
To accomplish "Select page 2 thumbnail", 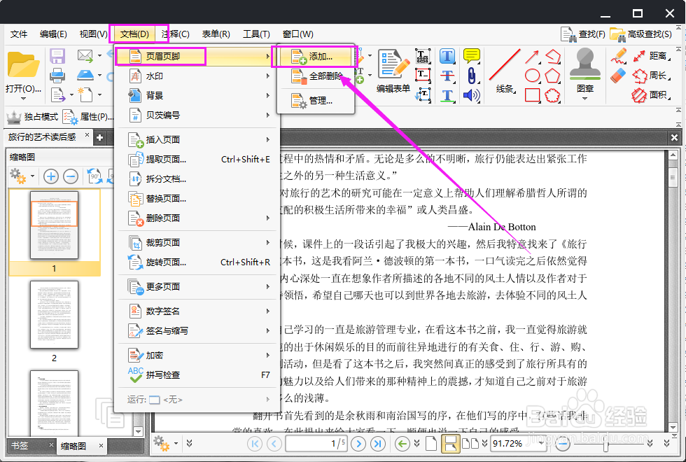I will click(55, 314).
